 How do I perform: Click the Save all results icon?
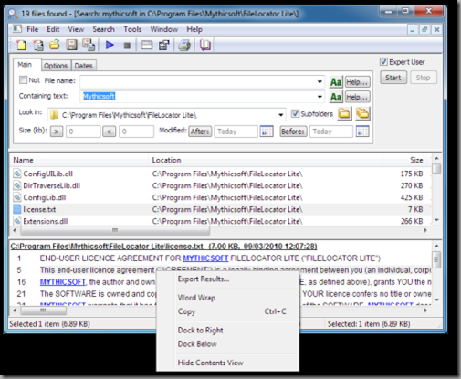[x=89, y=45]
